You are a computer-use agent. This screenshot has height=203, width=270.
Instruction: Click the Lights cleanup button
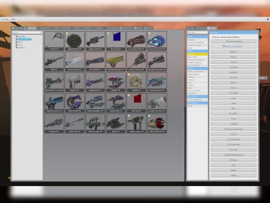234,103
